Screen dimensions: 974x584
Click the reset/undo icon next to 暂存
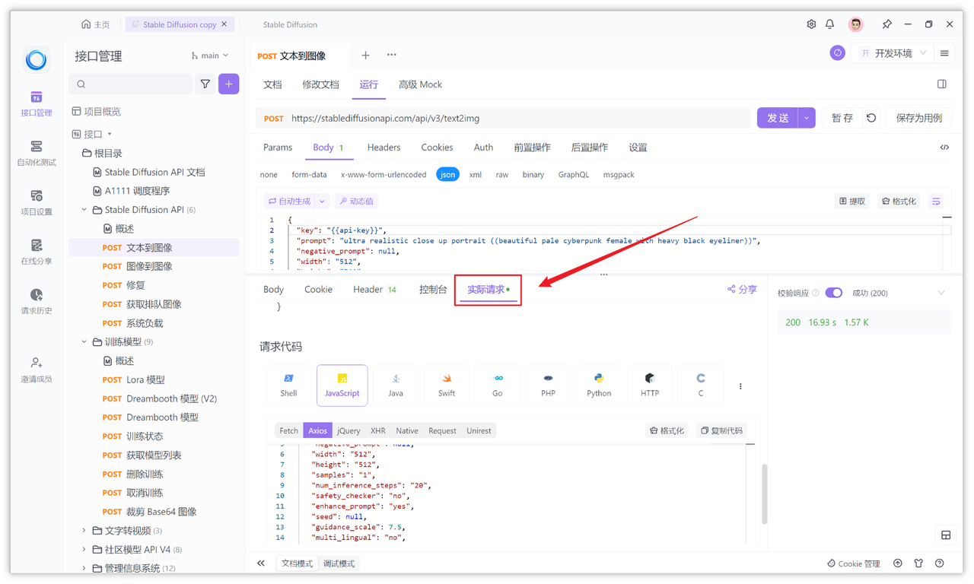pos(872,118)
